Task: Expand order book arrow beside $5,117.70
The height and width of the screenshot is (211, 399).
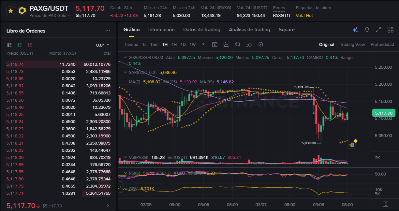Action: click(x=108, y=206)
